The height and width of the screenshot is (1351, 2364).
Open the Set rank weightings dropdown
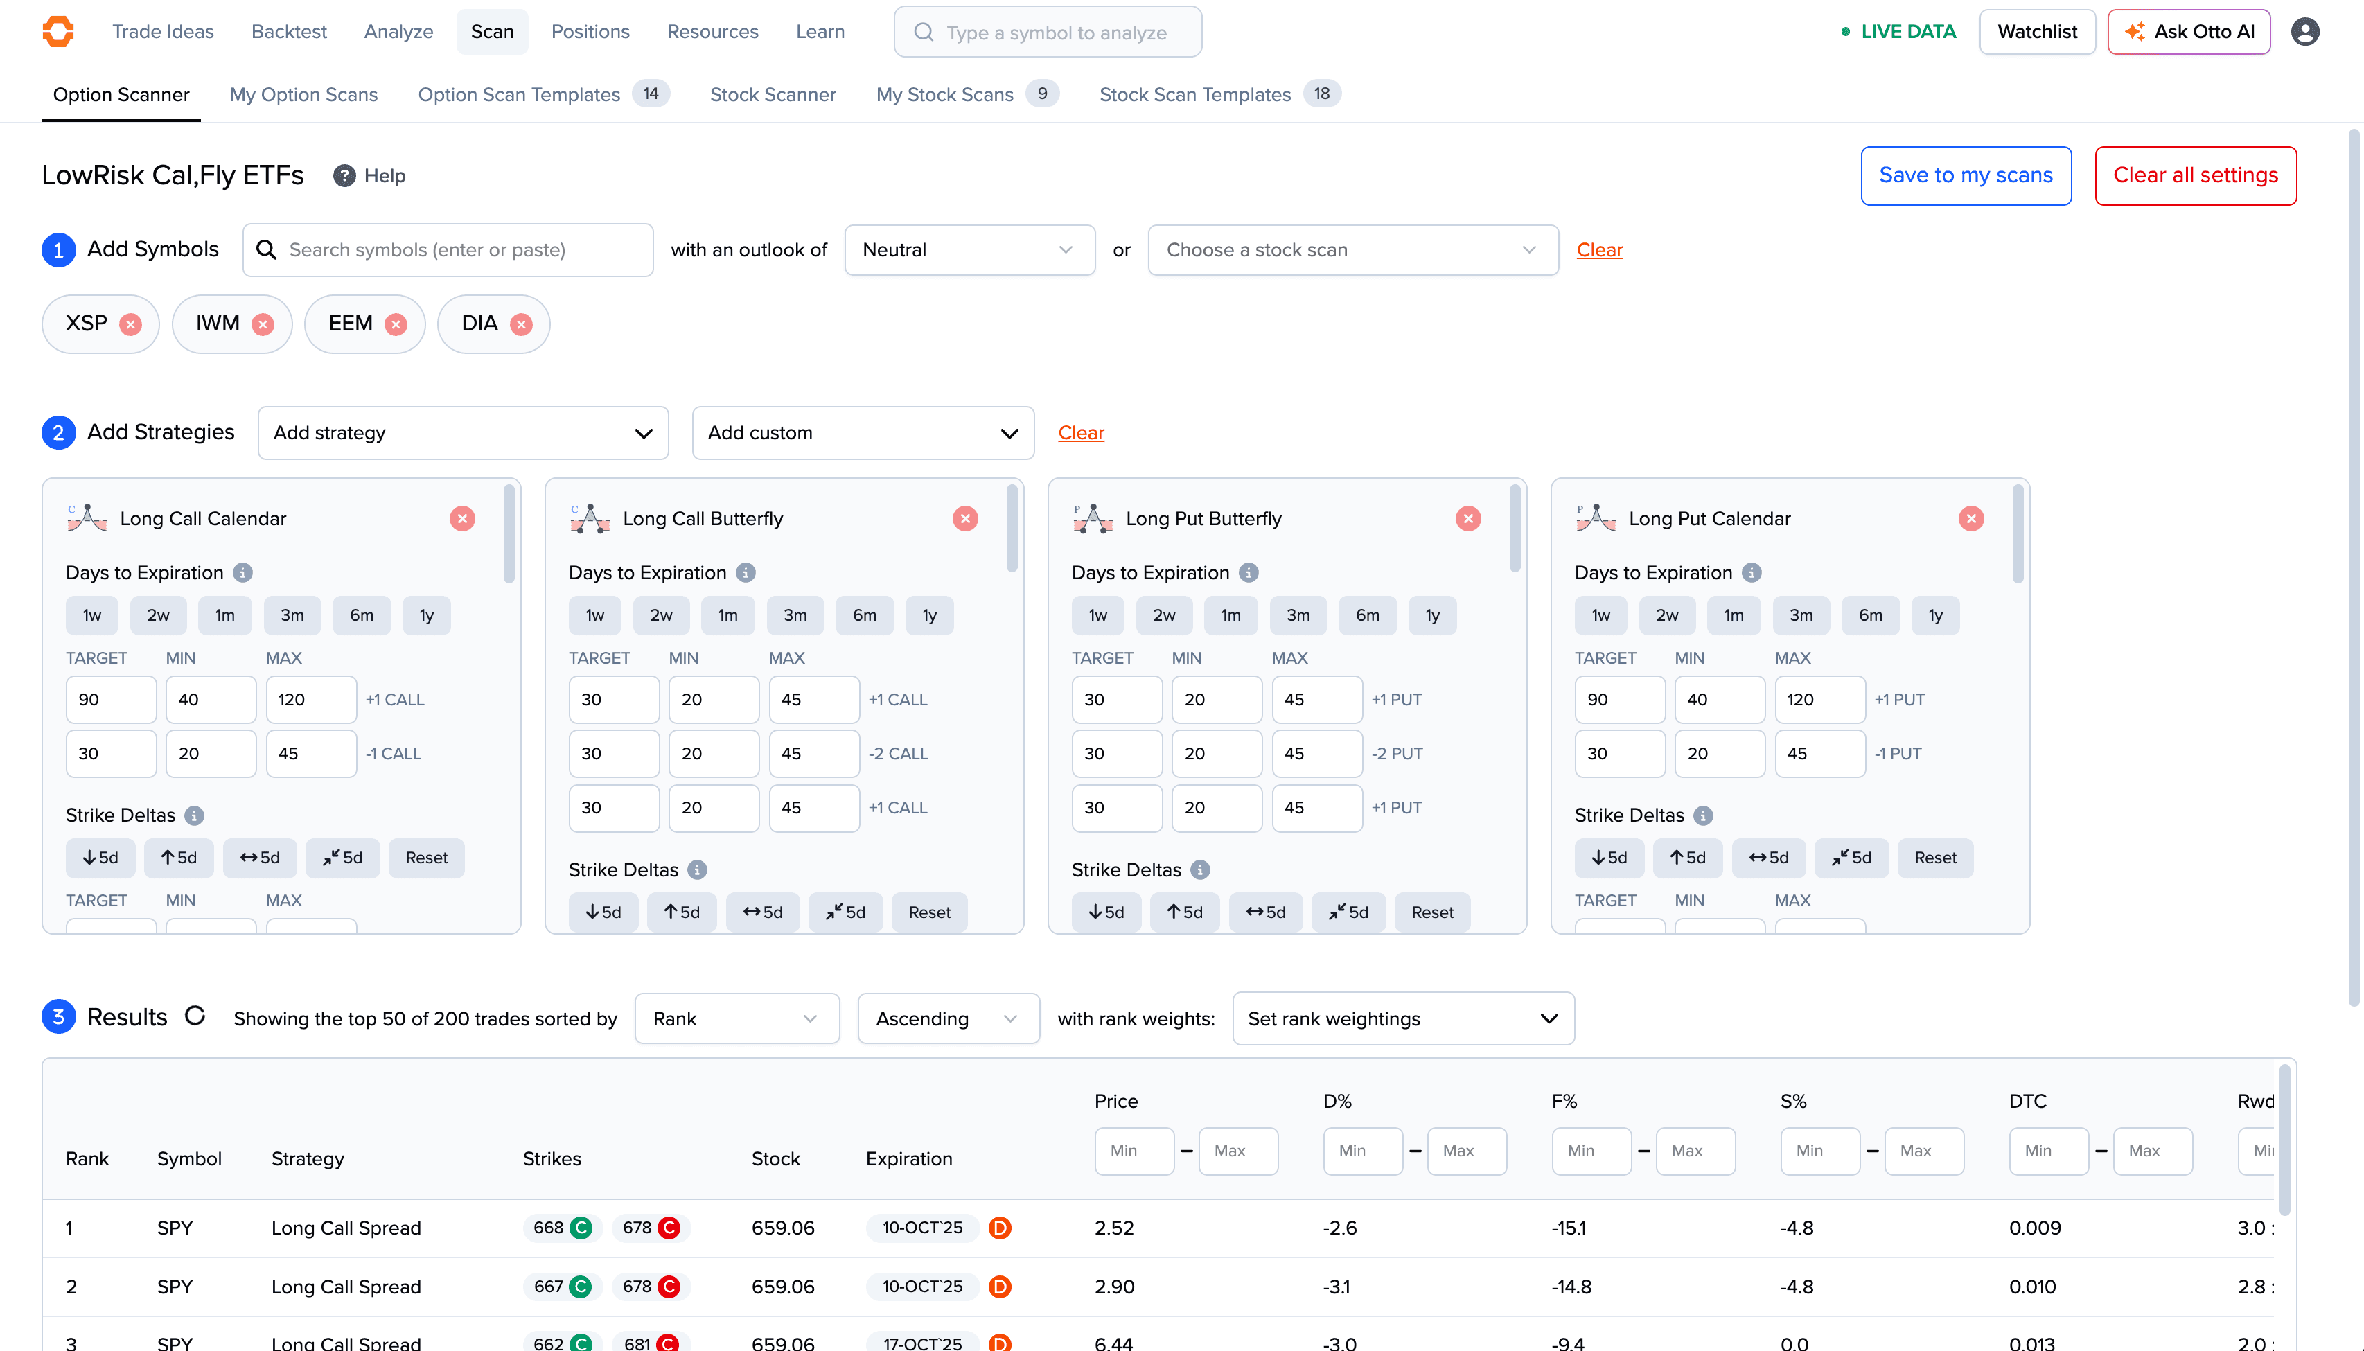coord(1402,1019)
